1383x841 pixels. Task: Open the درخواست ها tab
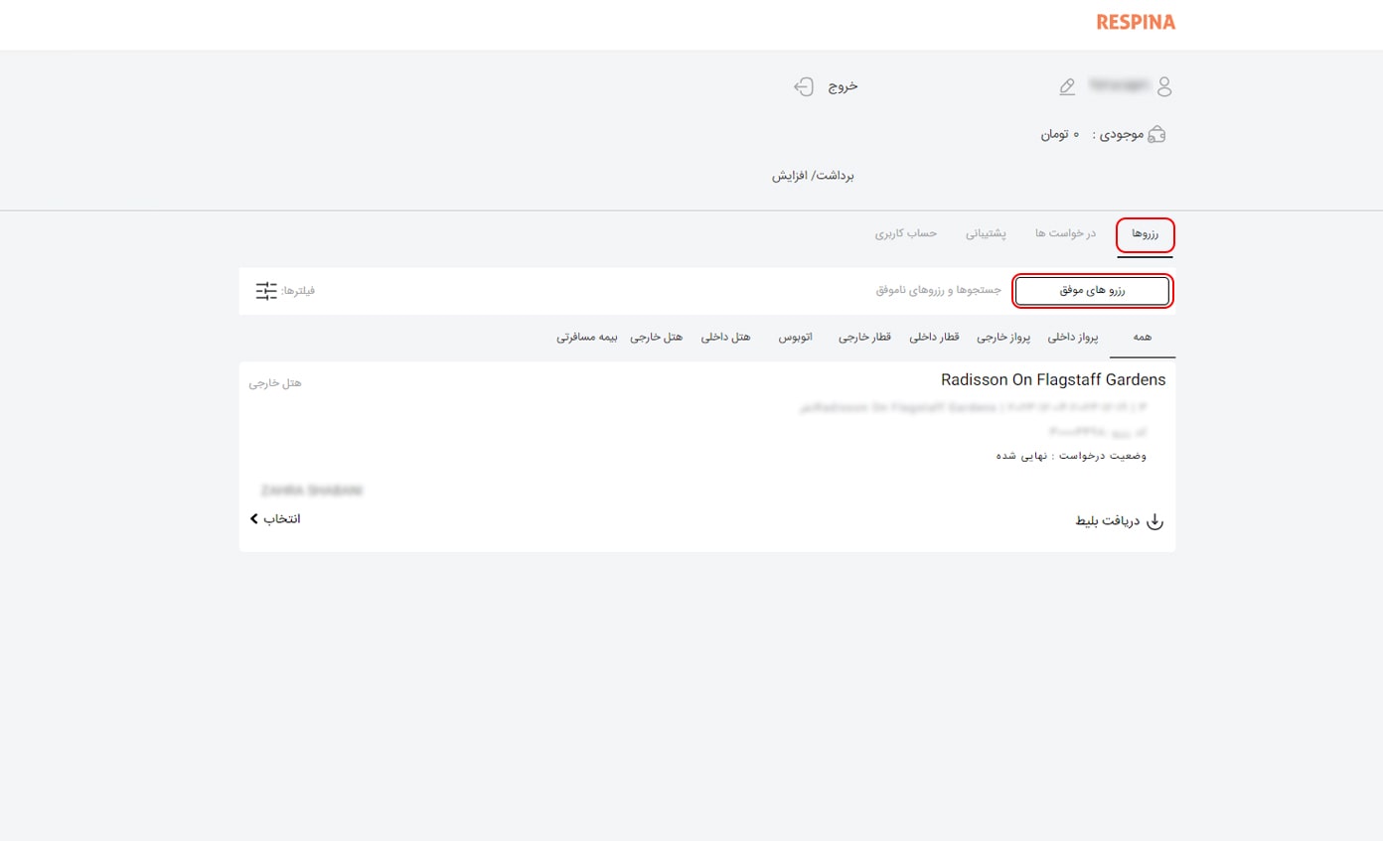click(x=1065, y=233)
